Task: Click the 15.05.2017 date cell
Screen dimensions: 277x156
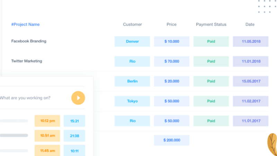Action: pos(250,81)
